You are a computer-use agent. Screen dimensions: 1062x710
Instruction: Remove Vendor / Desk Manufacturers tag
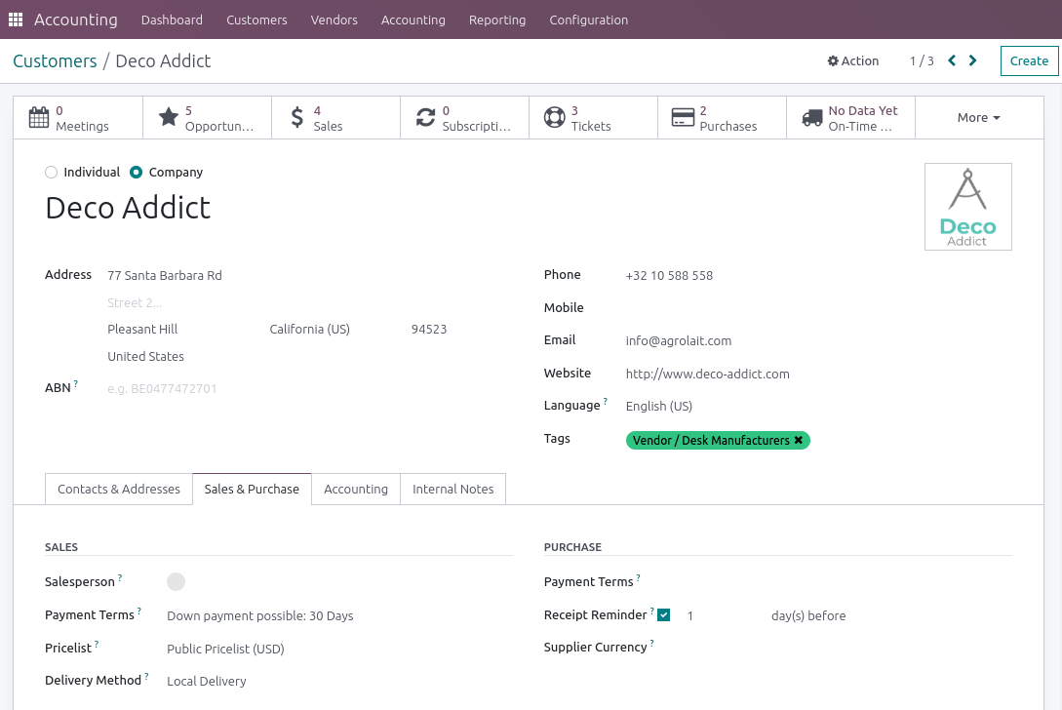coord(799,441)
